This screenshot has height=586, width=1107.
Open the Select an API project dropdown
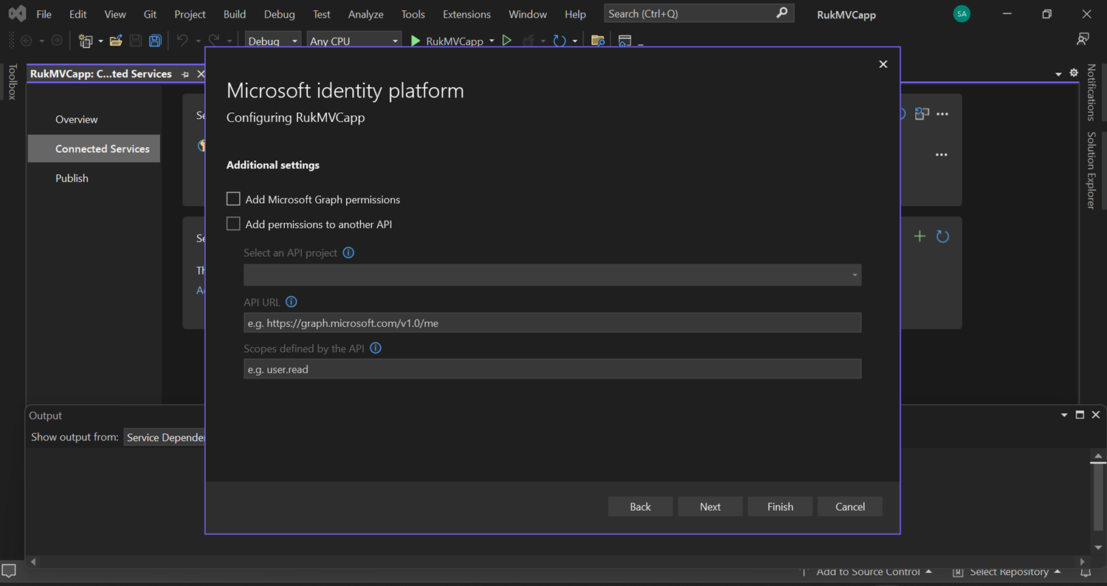point(552,275)
